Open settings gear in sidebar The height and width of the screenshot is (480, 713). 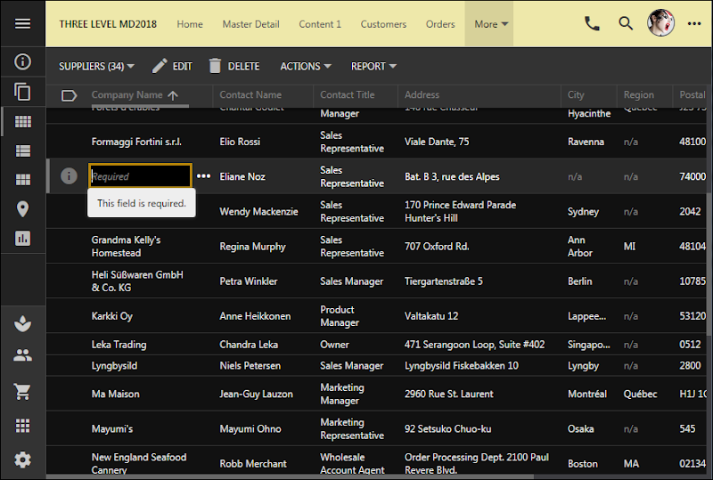(22, 460)
